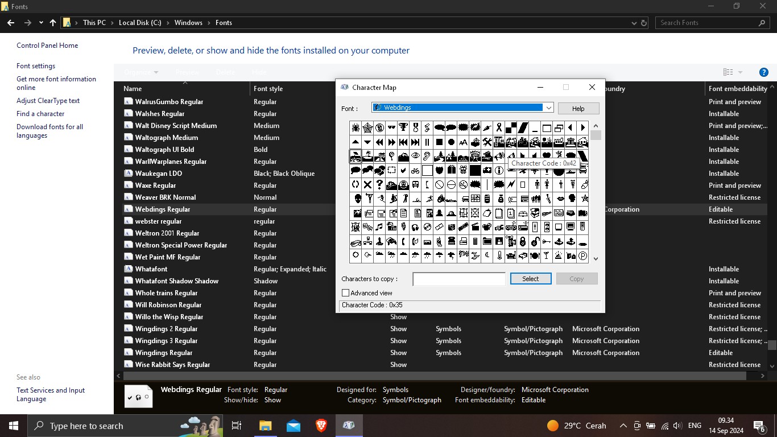Open Brave browser from the taskbar
Image resolution: width=777 pixels, height=437 pixels.
click(321, 426)
